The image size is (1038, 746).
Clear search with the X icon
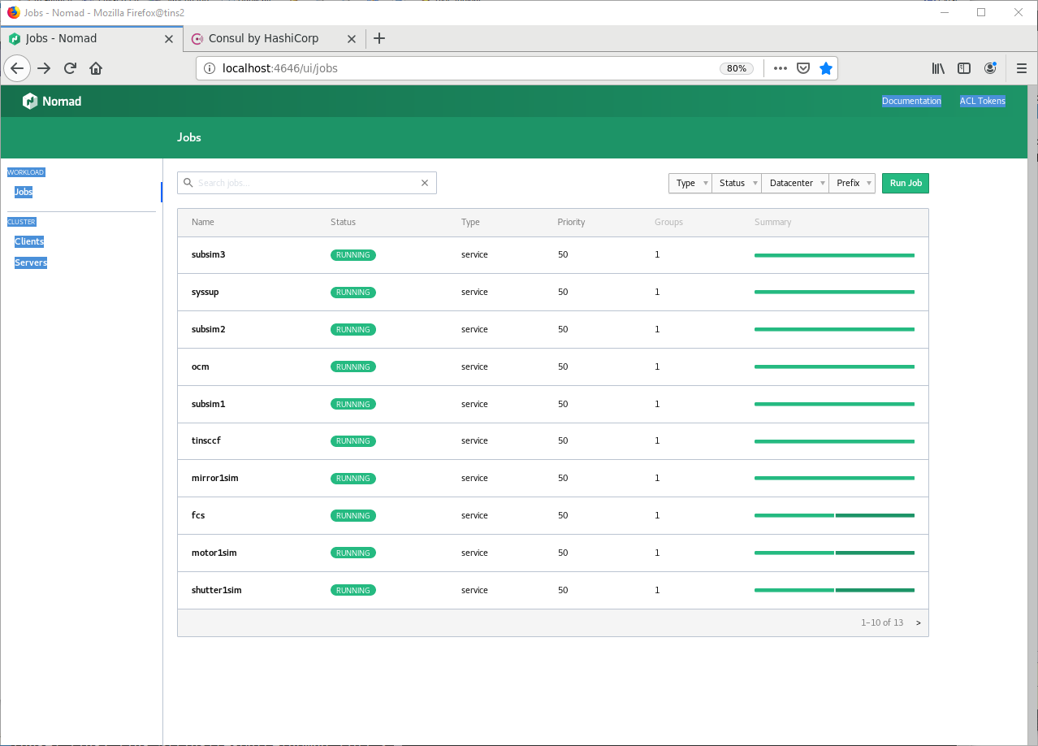(x=424, y=183)
